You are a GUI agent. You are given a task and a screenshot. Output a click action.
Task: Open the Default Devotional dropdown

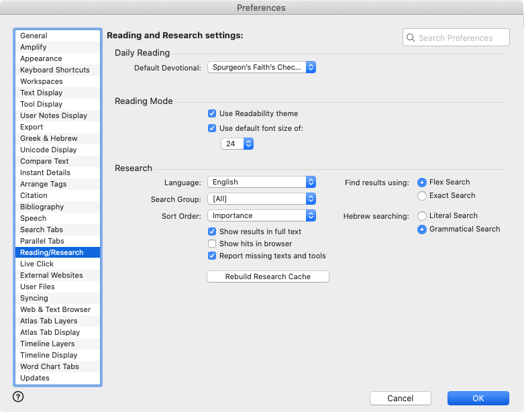262,68
